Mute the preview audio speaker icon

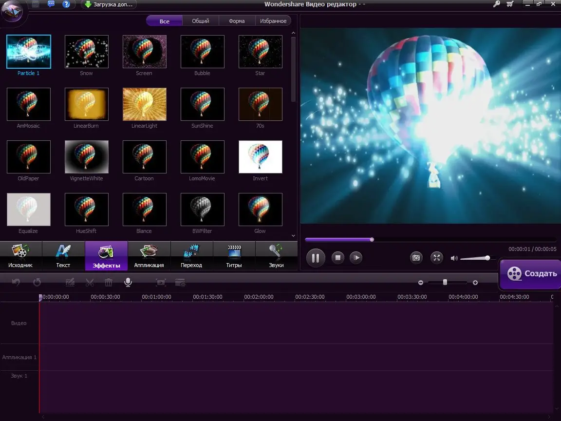coord(455,258)
